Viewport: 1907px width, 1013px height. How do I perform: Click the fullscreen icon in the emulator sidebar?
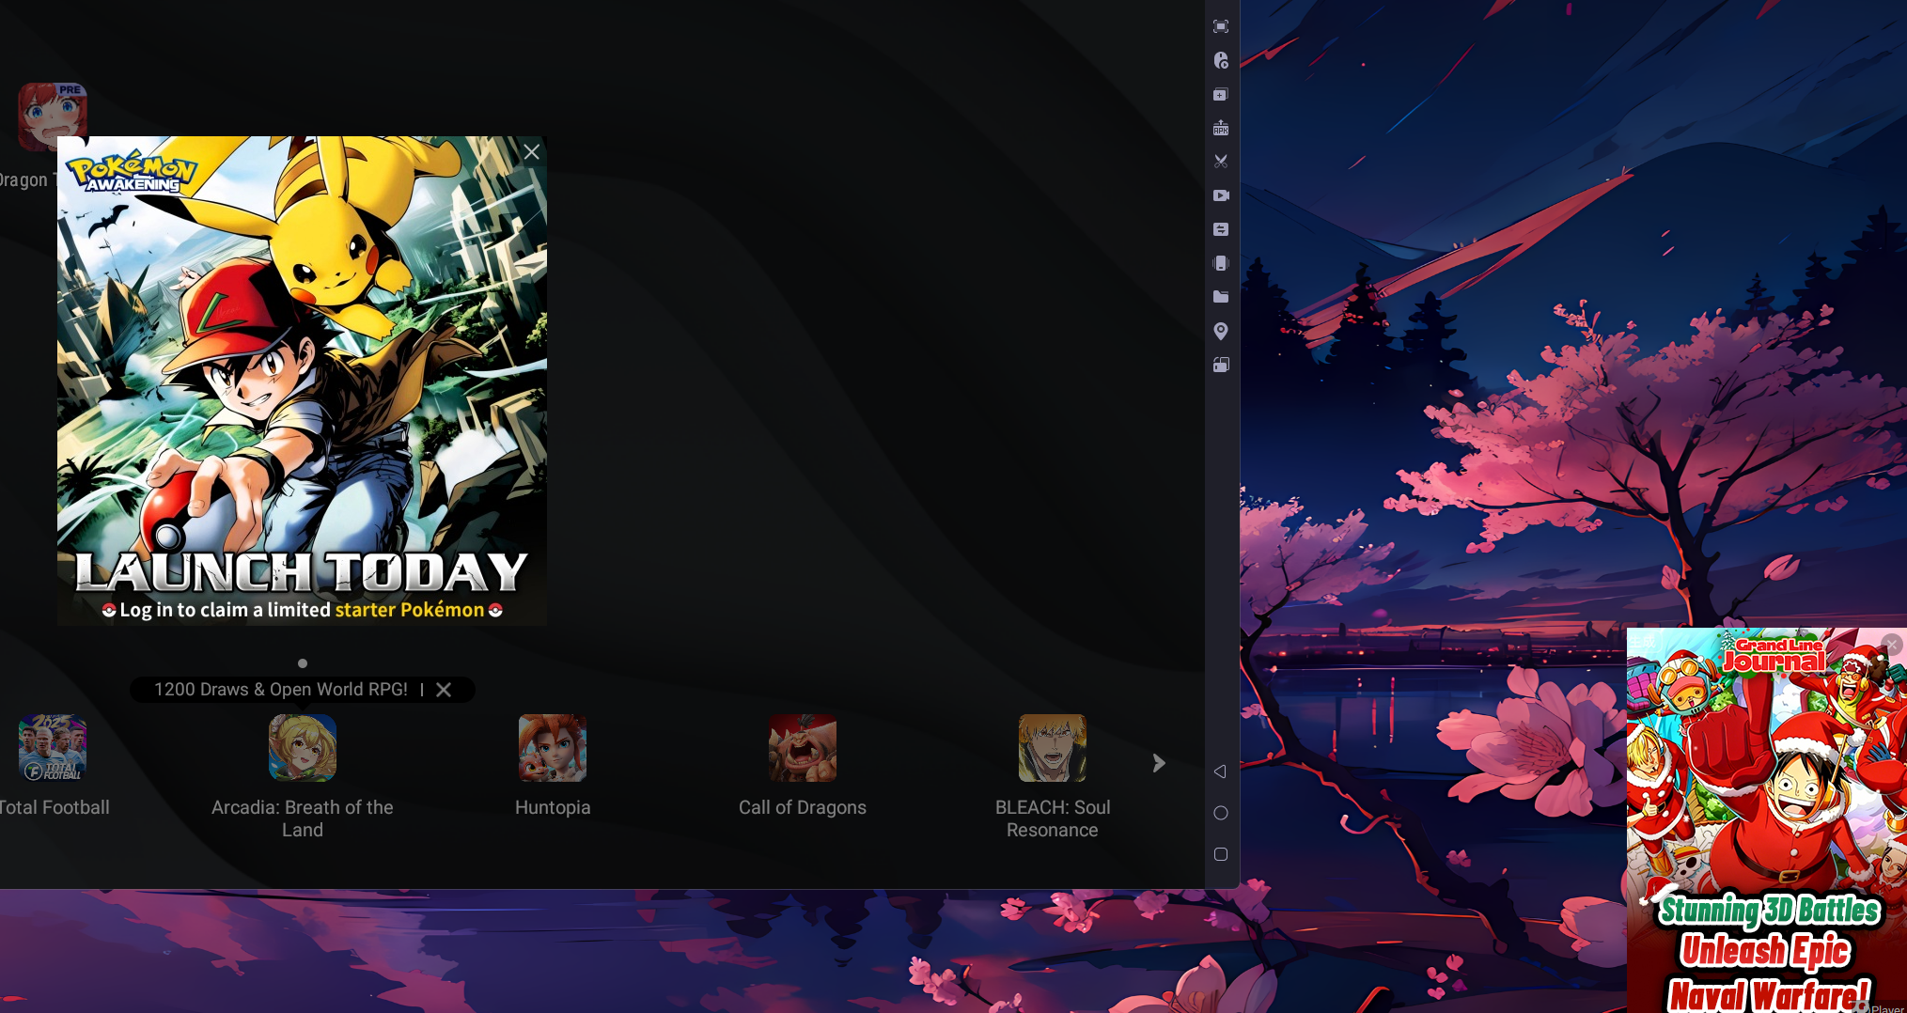pos(1221,26)
